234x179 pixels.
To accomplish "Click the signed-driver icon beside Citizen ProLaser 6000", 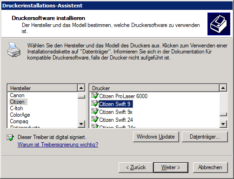I will 95,95.
